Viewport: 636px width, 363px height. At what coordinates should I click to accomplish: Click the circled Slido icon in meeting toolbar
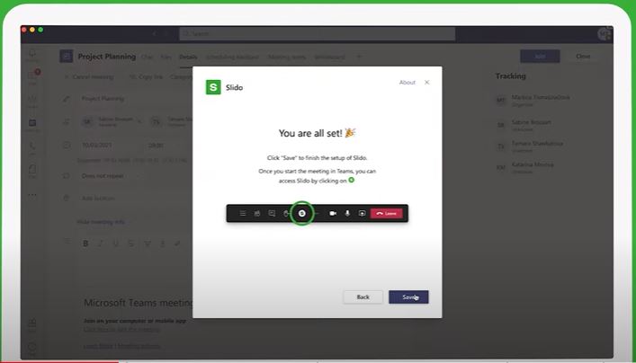click(302, 213)
